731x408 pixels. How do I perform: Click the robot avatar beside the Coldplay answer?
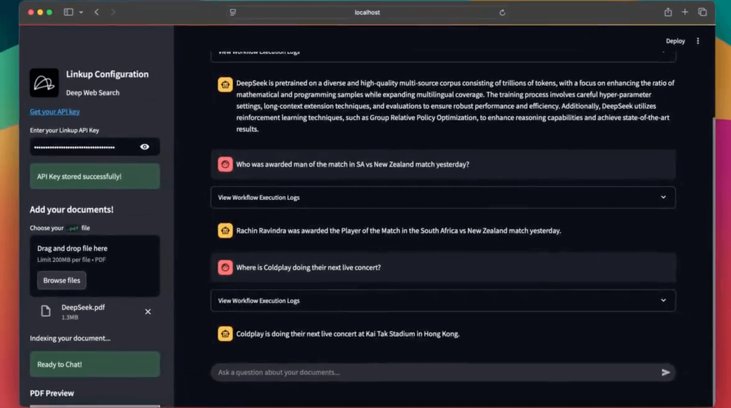[x=225, y=334]
